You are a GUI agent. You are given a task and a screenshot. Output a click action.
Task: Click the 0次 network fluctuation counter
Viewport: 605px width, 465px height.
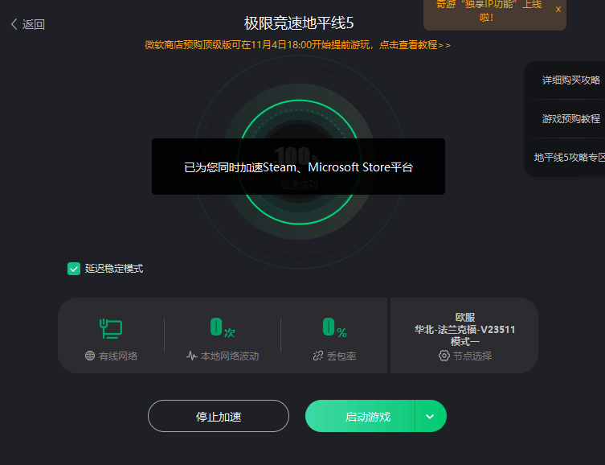point(223,327)
